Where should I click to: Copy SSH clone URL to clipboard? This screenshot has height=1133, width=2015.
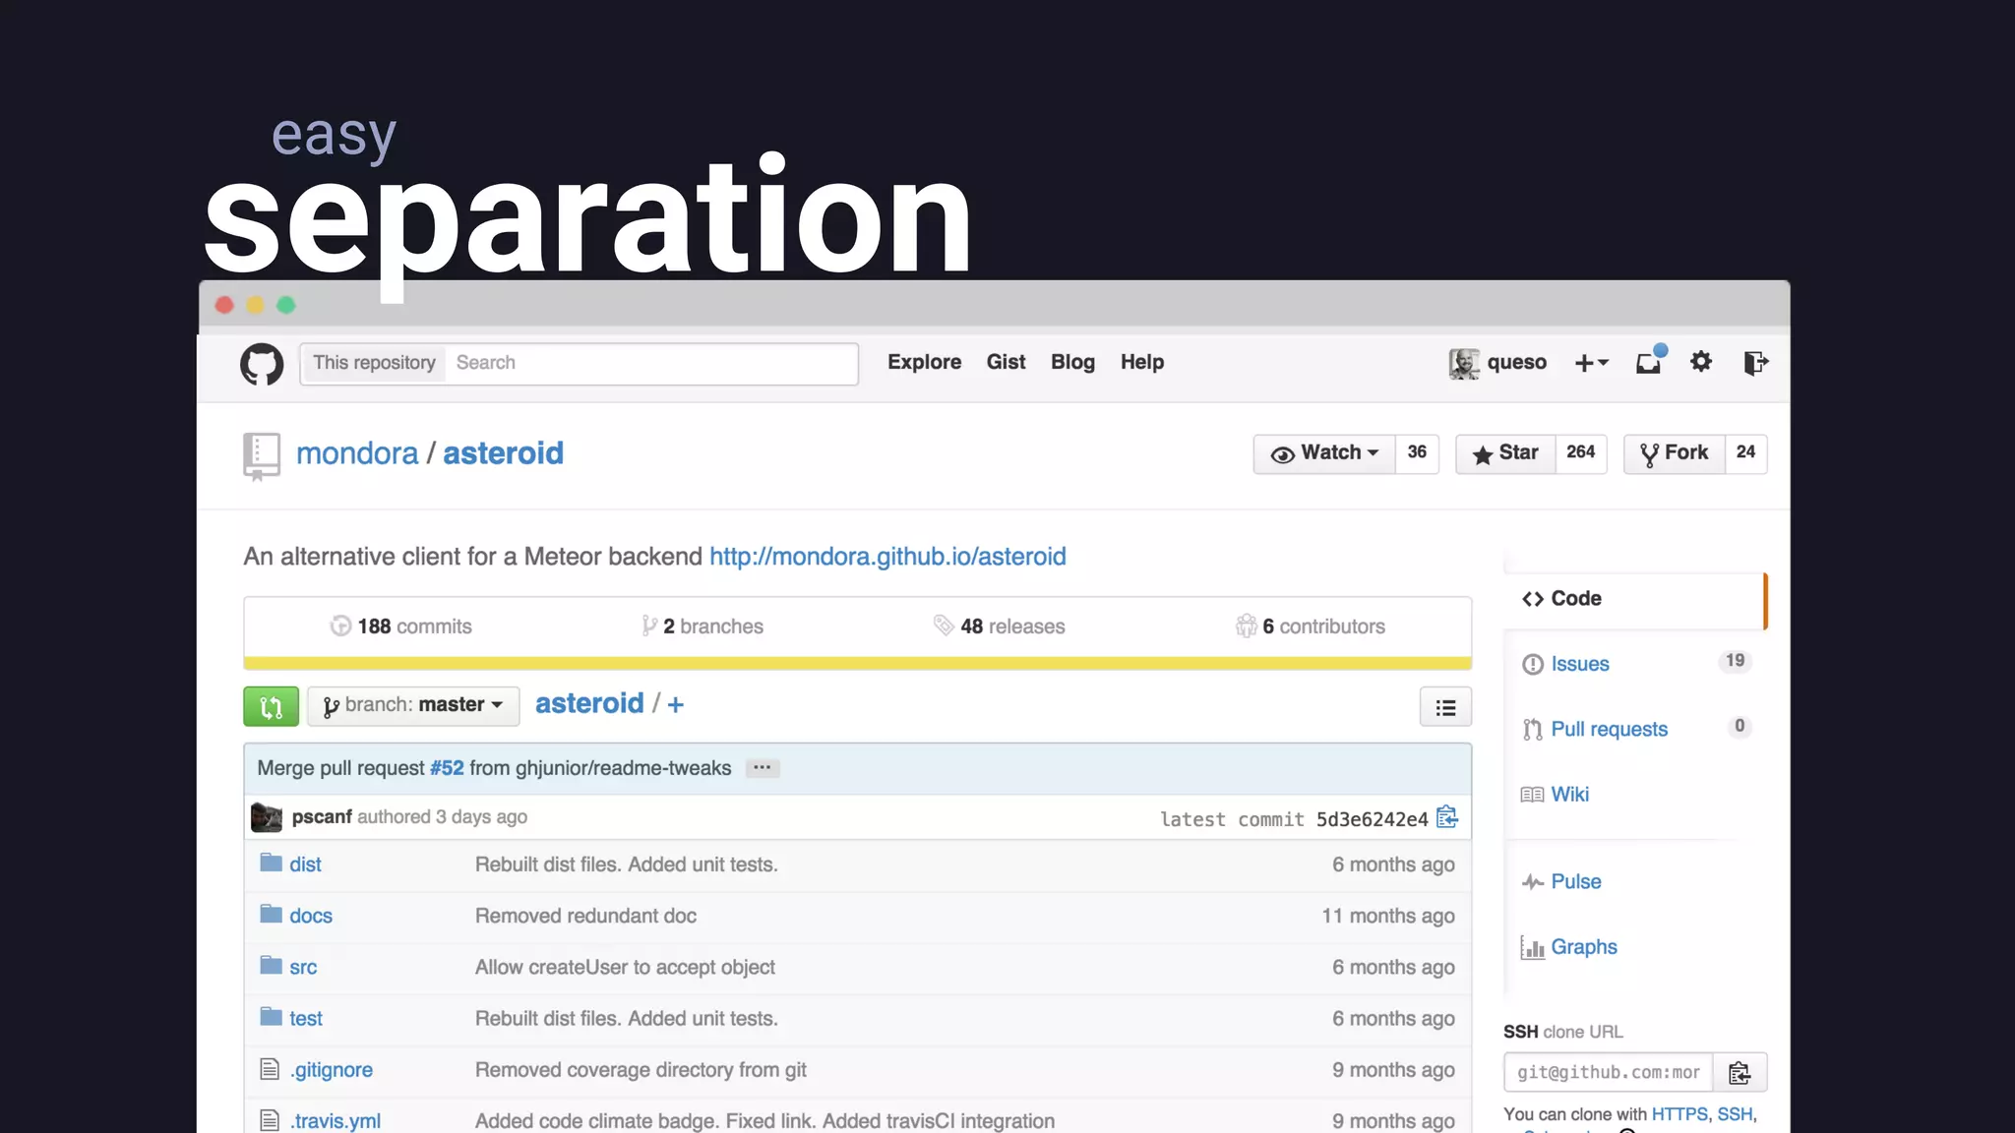pos(1740,1072)
